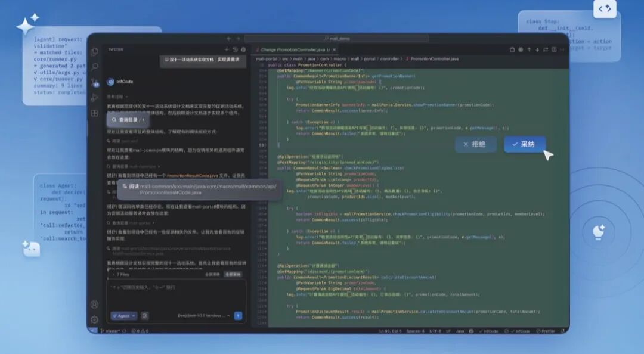Open the Run and Debug icon
This screenshot has width=644, height=354.
click(x=94, y=98)
